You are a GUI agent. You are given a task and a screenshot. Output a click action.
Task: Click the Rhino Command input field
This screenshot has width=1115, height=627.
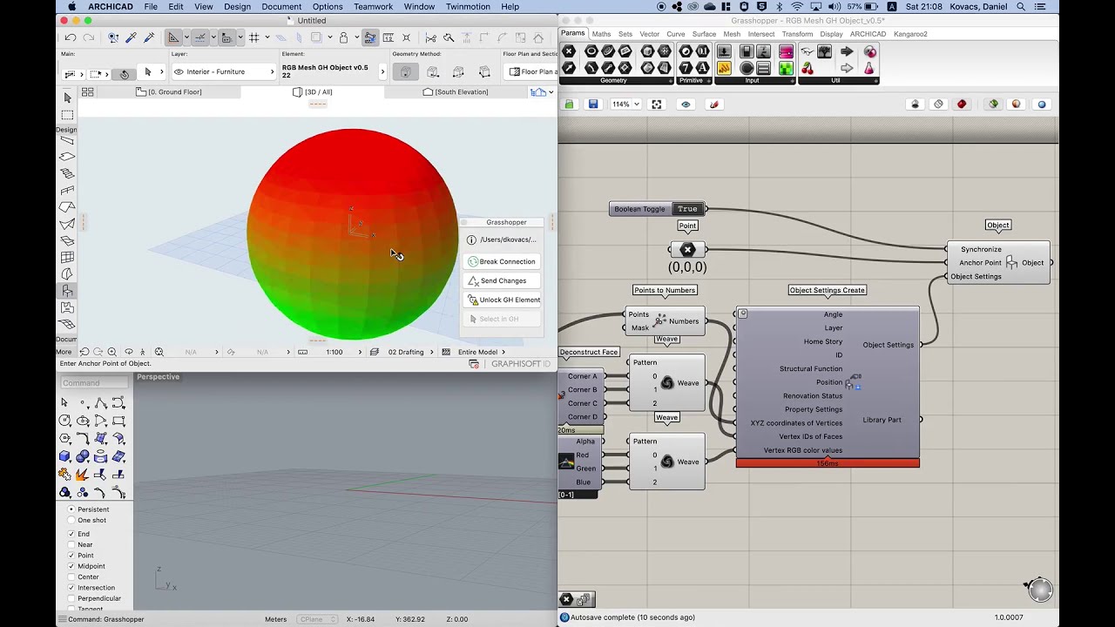(93, 383)
